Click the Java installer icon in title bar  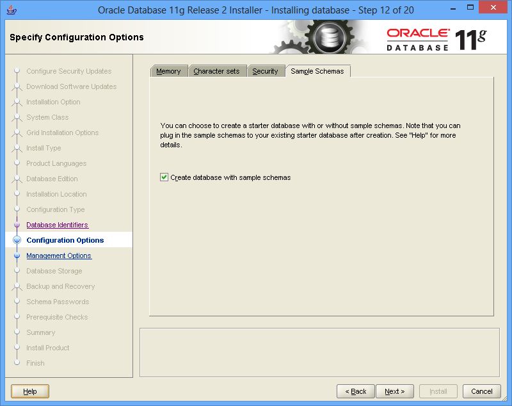click(x=12, y=10)
